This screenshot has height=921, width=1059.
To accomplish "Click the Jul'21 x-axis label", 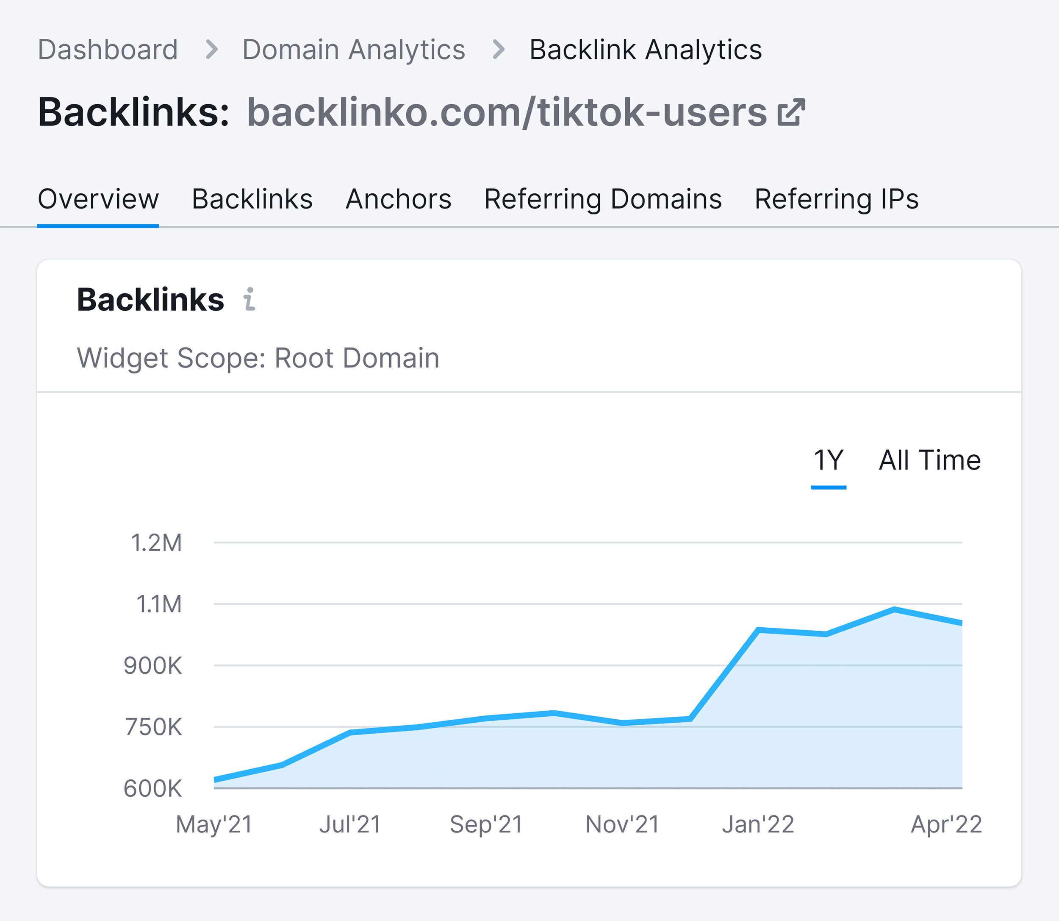I will click(x=350, y=825).
